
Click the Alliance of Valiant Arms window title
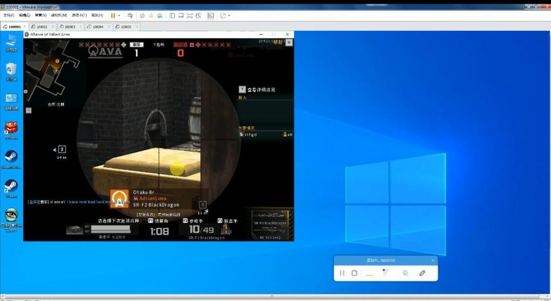[50, 34]
